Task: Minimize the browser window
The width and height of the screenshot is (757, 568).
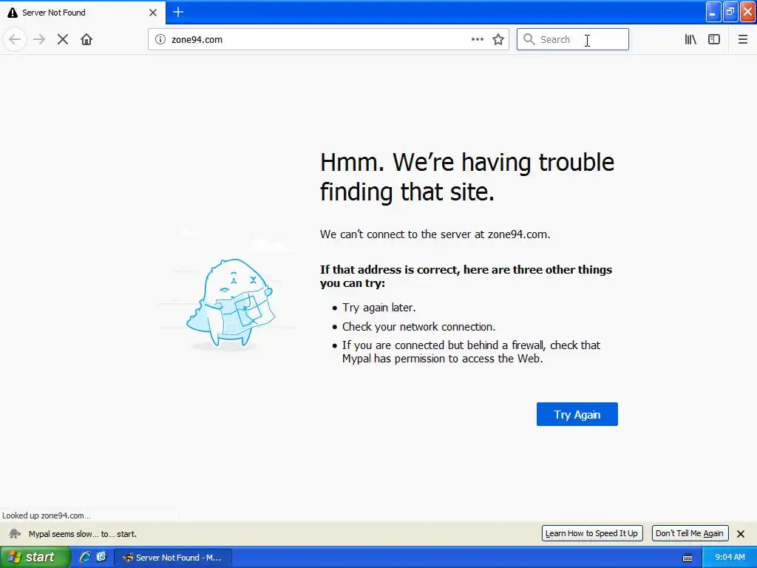Action: (x=713, y=12)
